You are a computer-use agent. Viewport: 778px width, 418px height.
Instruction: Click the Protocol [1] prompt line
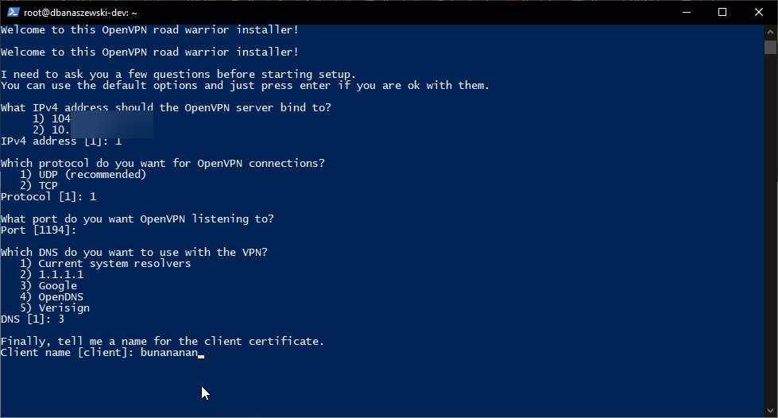48,196
